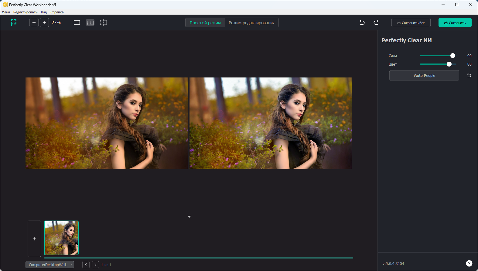Open the iAuto People preset dropdown

pos(424,75)
